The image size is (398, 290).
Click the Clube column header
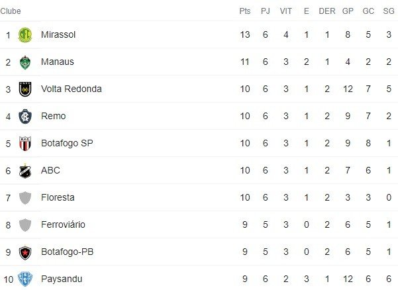coord(11,11)
